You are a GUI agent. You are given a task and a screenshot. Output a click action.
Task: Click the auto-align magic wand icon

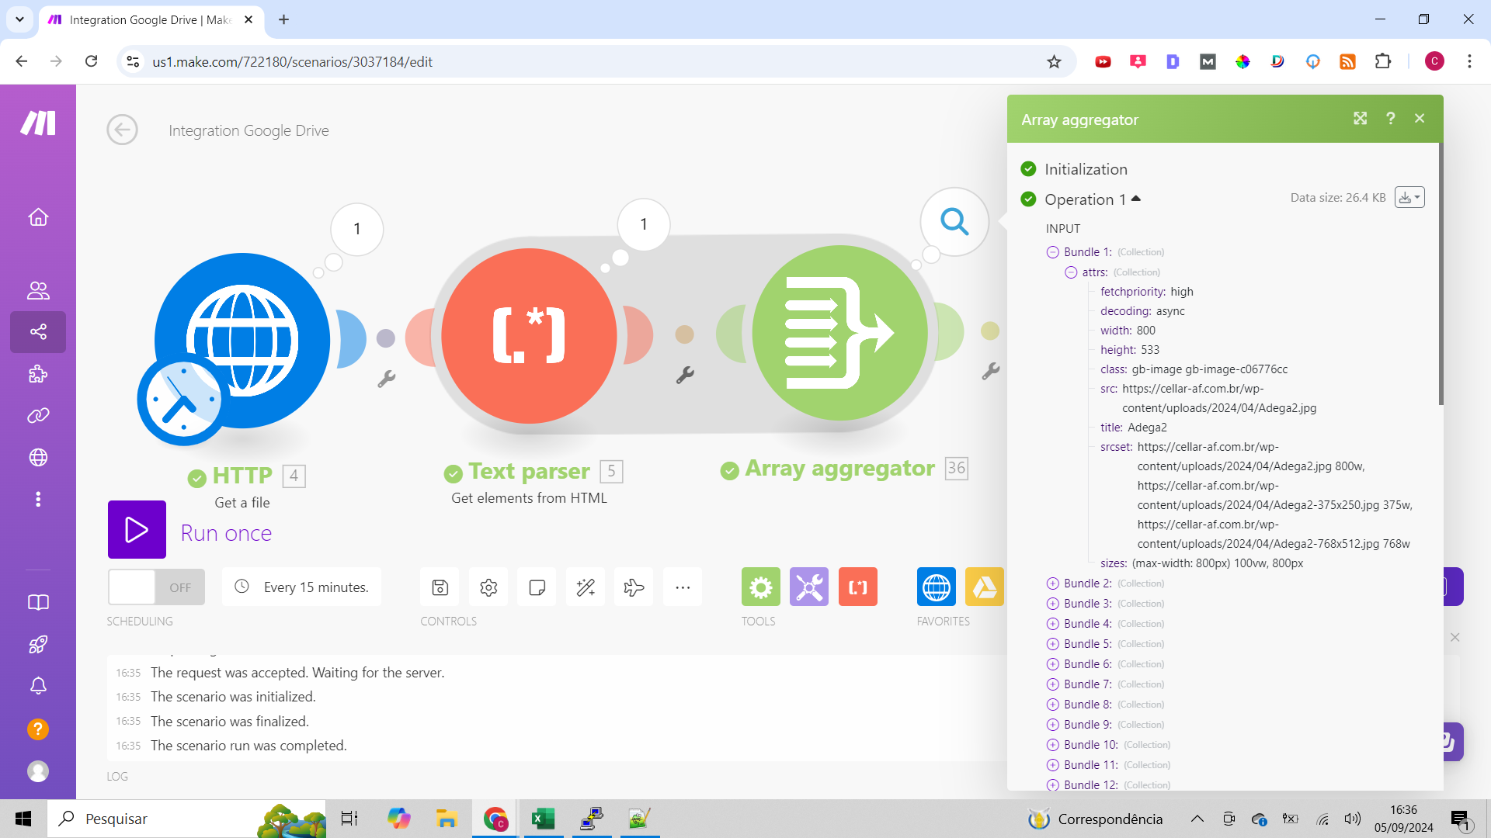pyautogui.click(x=586, y=587)
